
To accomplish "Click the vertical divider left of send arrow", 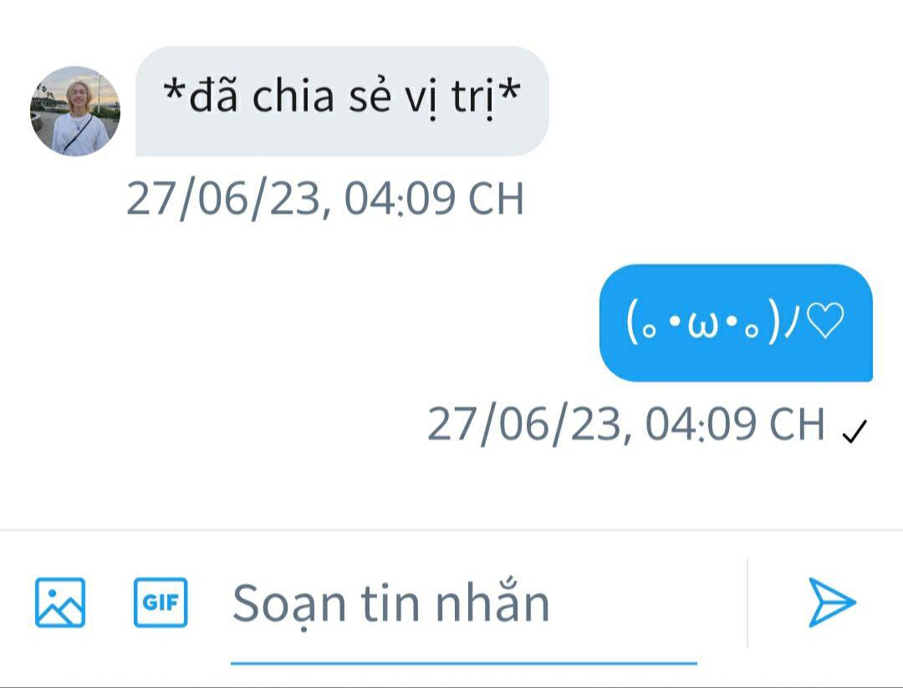I will 747,604.
